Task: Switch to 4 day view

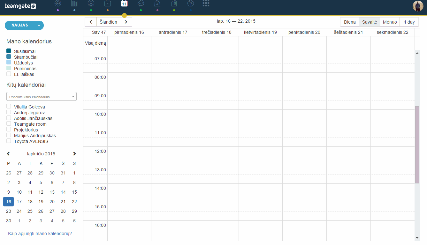Action: pos(409,22)
